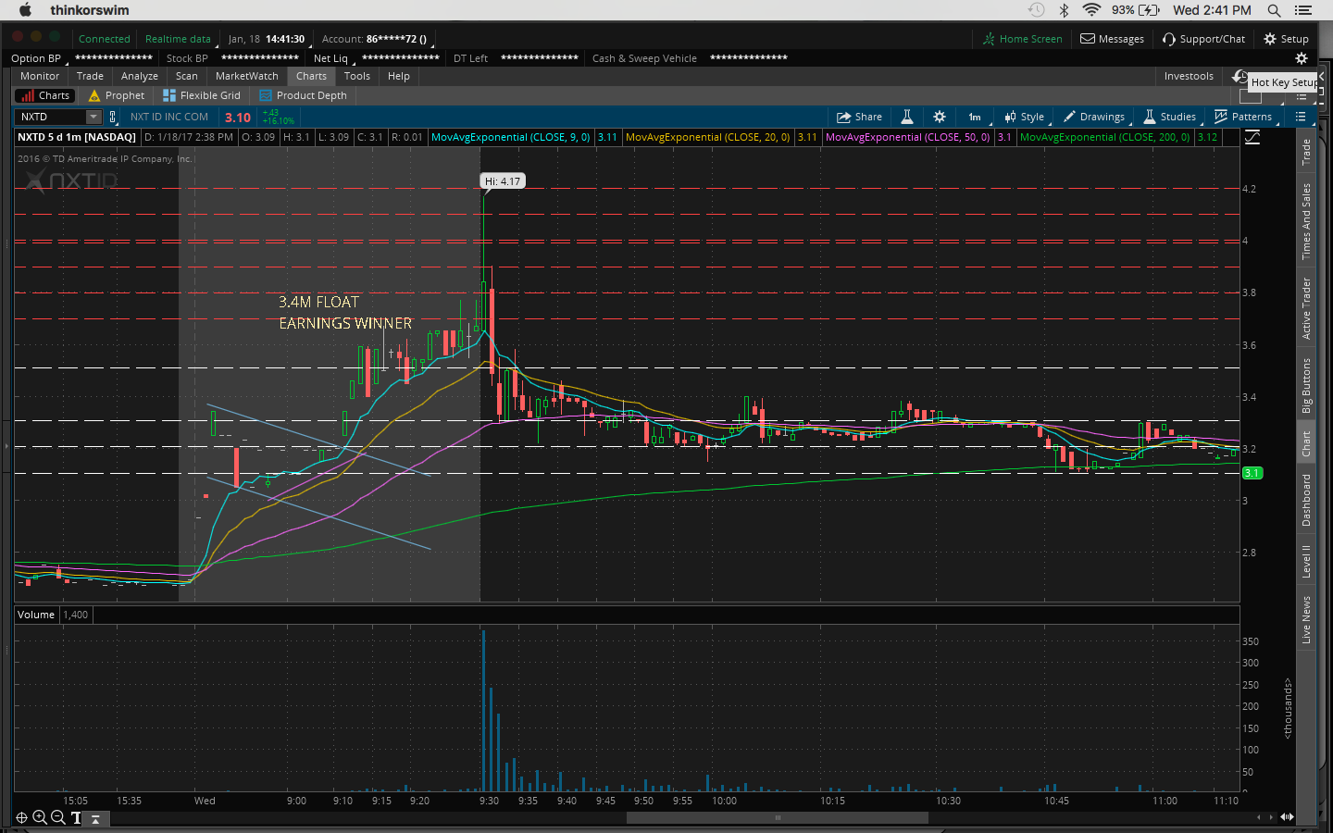Screen dimensions: 1333x833
Task: Click the crosshair pan tool icon
Action: click(x=21, y=817)
